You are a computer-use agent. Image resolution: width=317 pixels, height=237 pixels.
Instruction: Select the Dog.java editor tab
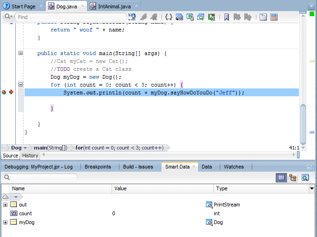[x=67, y=6]
